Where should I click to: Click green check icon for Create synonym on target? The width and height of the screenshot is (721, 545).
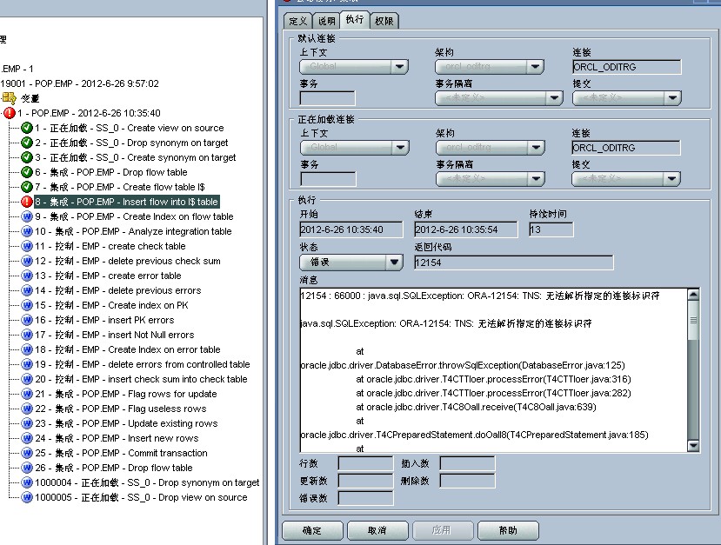27,157
